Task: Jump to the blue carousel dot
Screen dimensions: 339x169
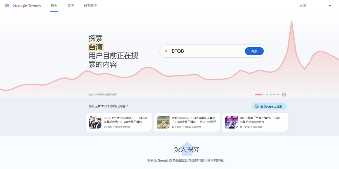Action: (267, 95)
